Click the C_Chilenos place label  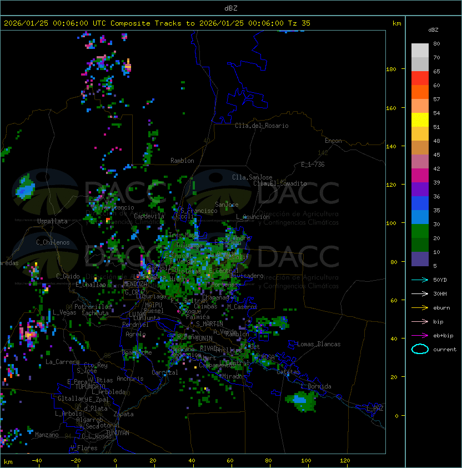[x=53, y=242]
